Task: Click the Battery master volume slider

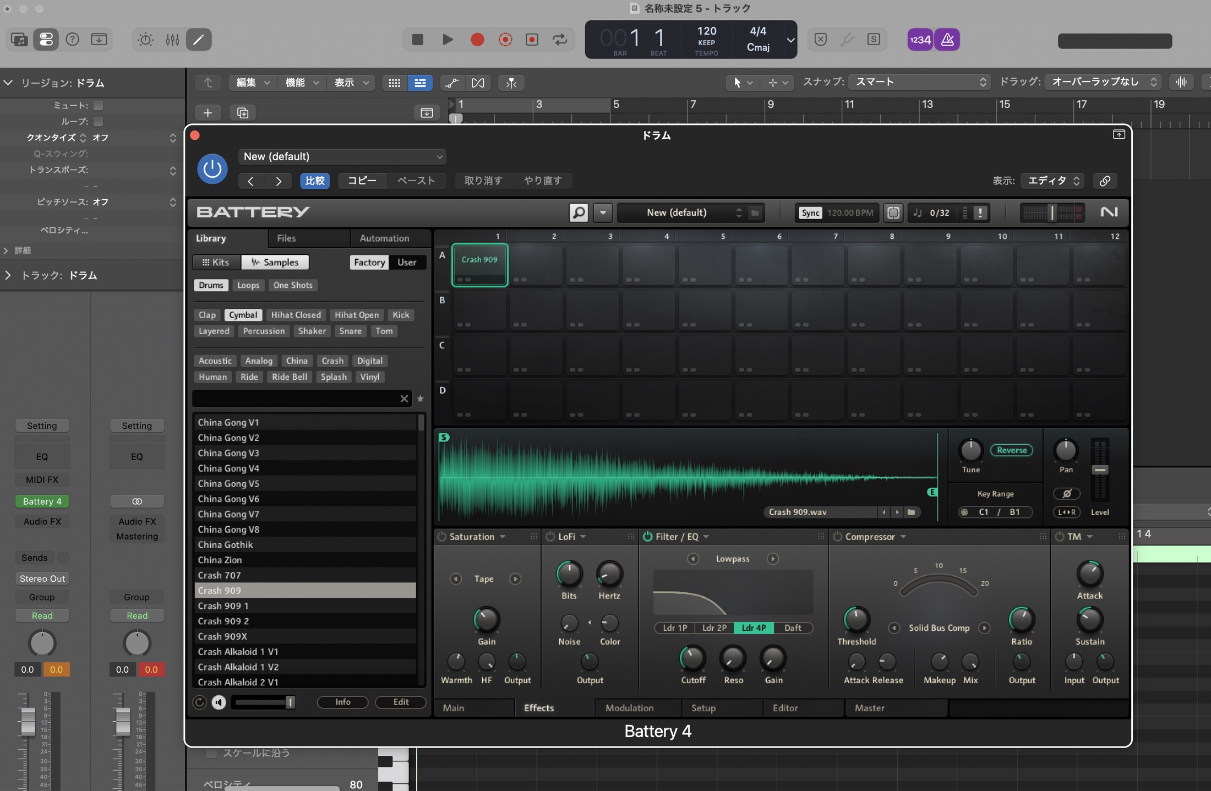Action: (x=1052, y=212)
